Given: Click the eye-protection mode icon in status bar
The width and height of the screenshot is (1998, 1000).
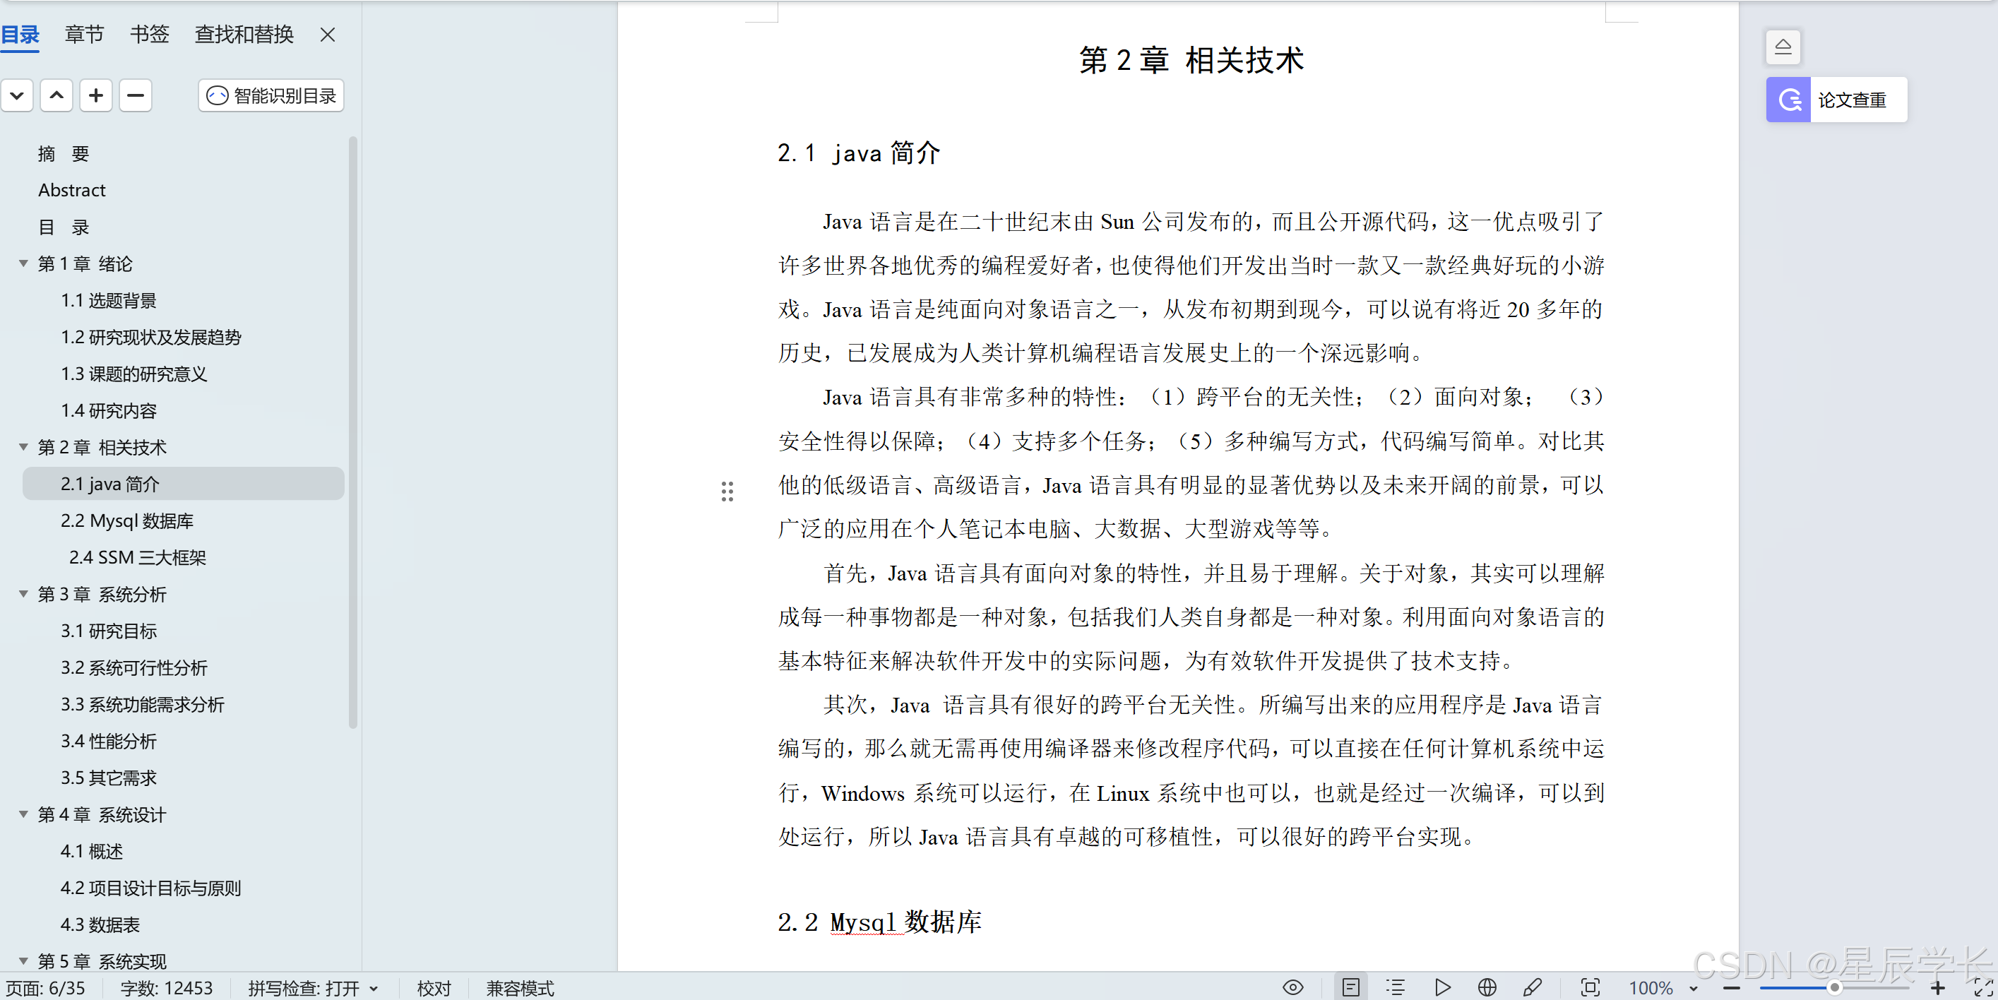Looking at the screenshot, I should coord(1292,987).
